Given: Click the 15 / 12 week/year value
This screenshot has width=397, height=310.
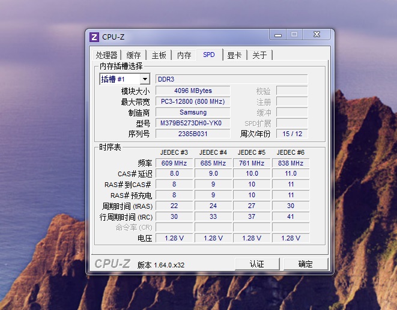Looking at the screenshot, I should point(292,134).
